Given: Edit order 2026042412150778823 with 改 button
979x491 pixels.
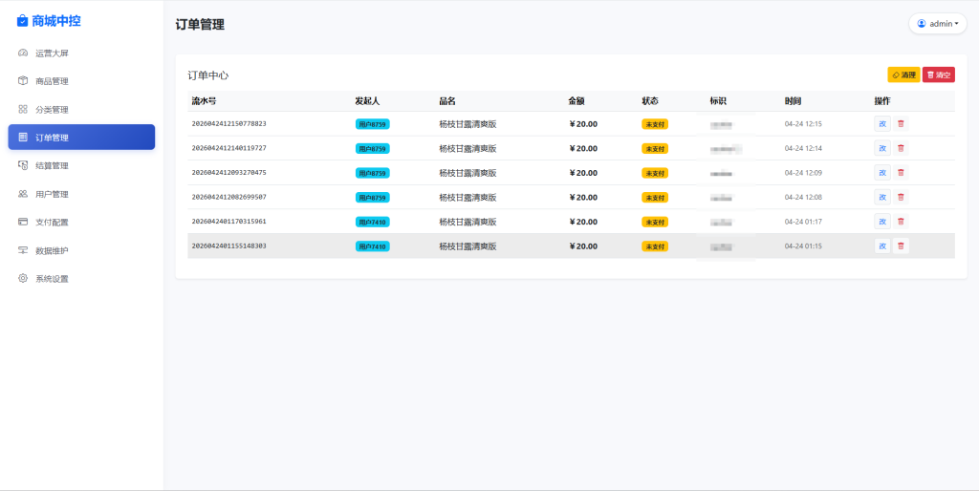Looking at the screenshot, I should (881, 124).
